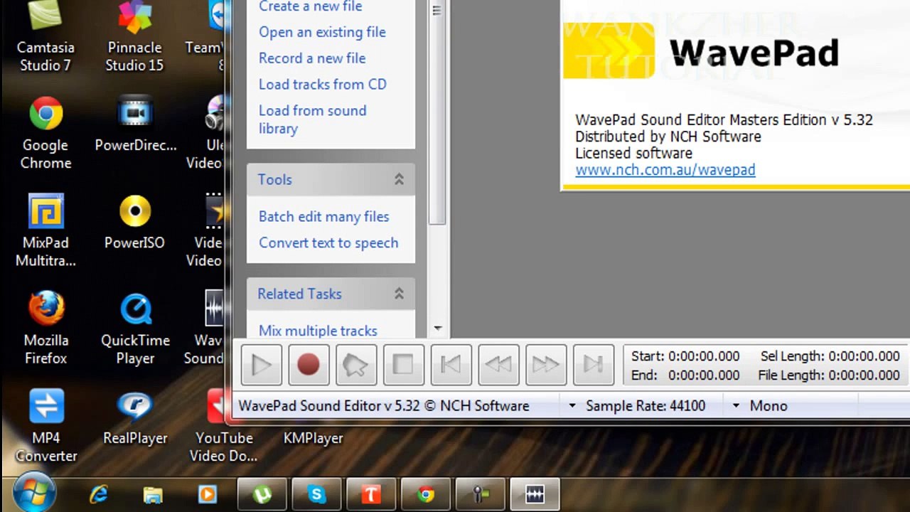Viewport: 910px width, 512px height.
Task: Select the MixPad Multitrack desktop icon
Action: click(x=45, y=230)
